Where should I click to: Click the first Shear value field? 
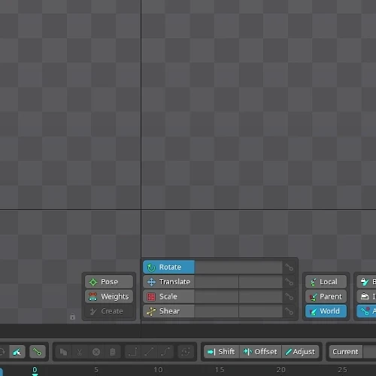(x=217, y=311)
